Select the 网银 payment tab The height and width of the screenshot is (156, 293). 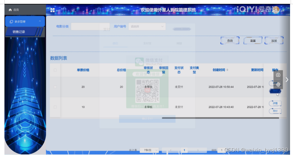point(179,43)
